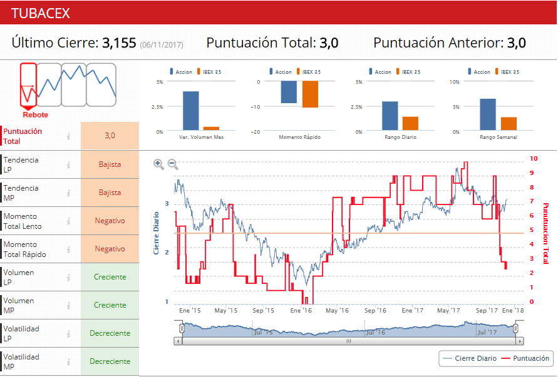Toggle Cierre Diario series in chart legend
The image size is (558, 377).
[470, 358]
